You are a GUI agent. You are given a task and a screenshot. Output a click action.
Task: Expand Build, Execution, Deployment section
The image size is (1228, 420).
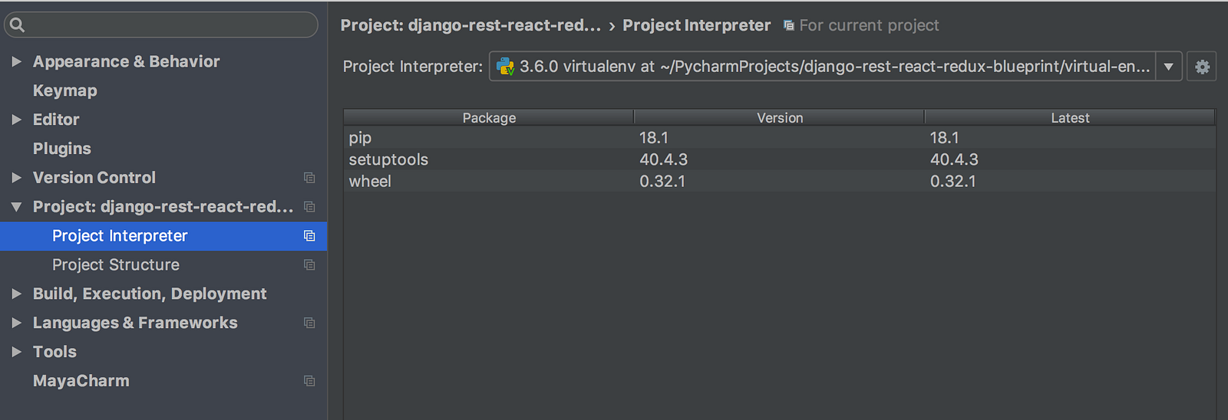[16, 294]
